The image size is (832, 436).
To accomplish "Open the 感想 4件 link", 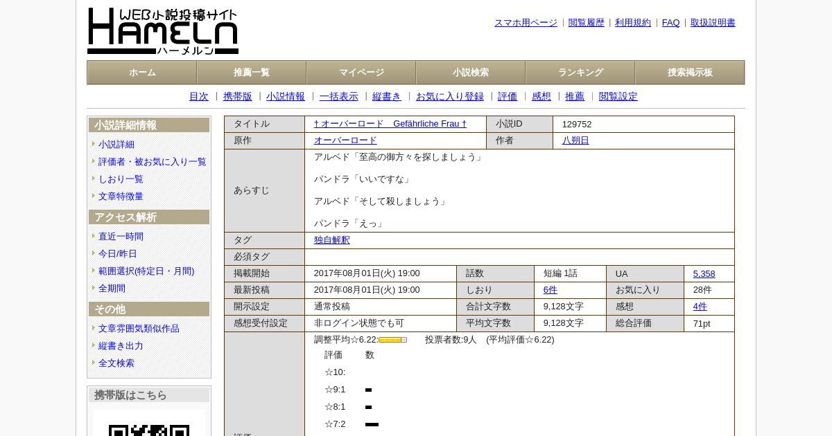I will coord(700,307).
